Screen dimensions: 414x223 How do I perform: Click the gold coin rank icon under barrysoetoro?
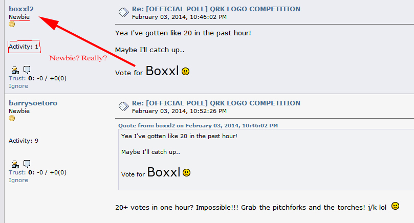click(x=12, y=118)
